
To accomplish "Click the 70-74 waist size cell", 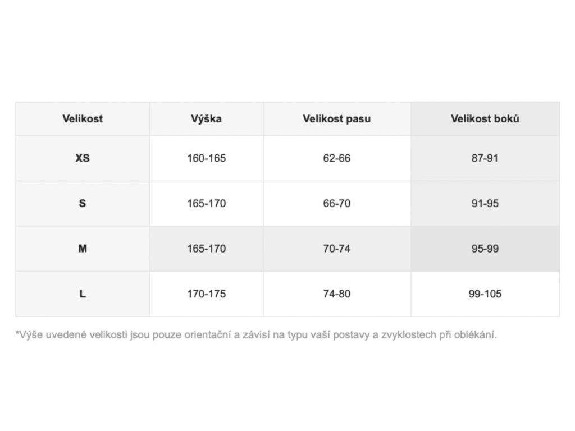I will point(336,249).
